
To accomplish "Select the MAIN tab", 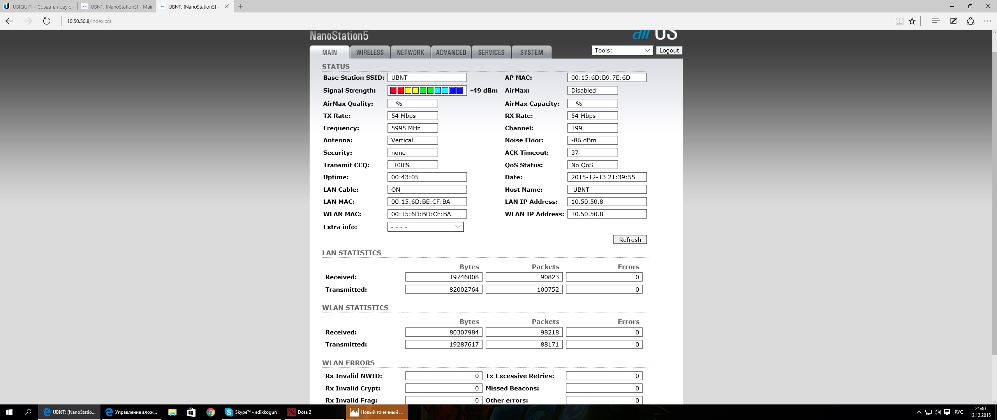I will [329, 52].
